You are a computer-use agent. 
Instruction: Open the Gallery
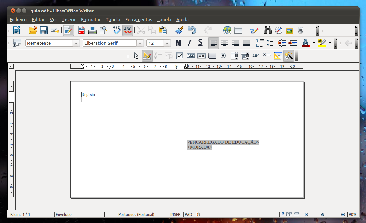(x=289, y=30)
